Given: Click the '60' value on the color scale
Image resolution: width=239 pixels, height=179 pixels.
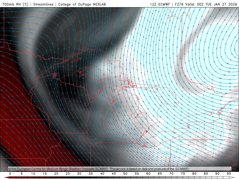Looking at the screenshot, I should (148, 174).
